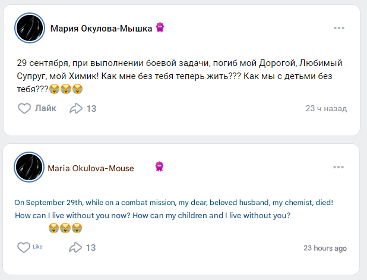The image size is (367, 280).
Task: Click the crying emojis after 'тебя???'
Action: click(66, 90)
